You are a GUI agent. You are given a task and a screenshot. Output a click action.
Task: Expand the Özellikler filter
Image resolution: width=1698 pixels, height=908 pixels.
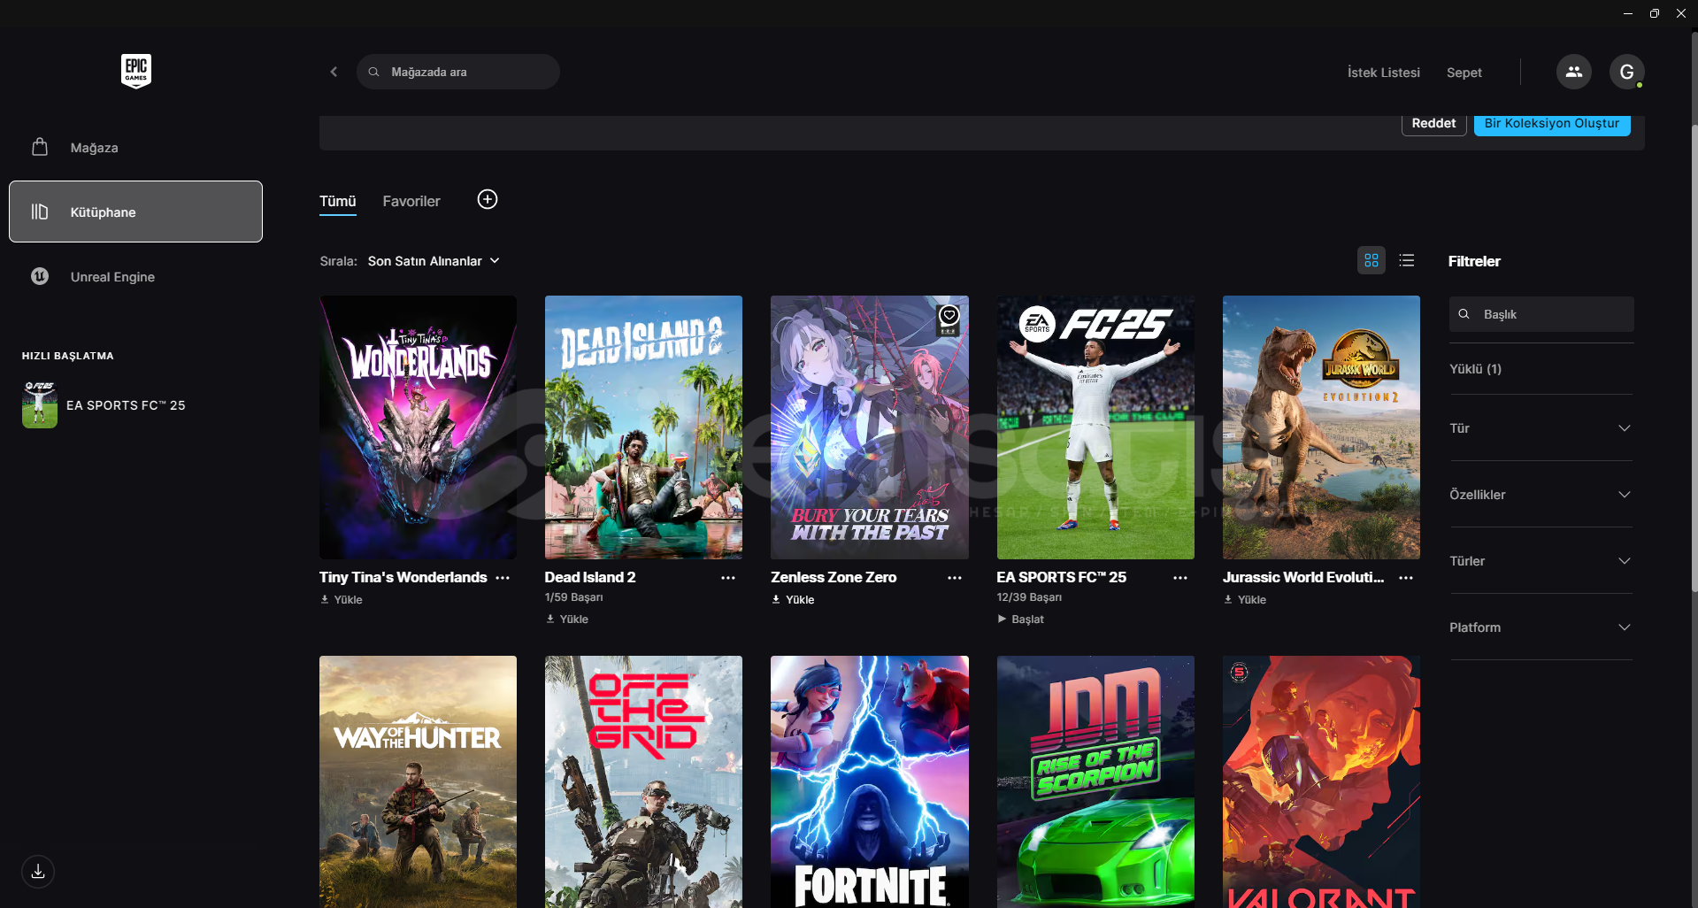click(x=1540, y=495)
